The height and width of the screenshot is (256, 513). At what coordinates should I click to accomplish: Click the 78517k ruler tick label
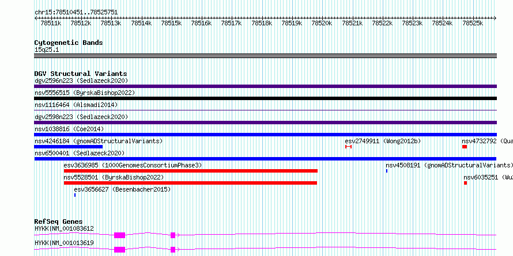coord(232,23)
